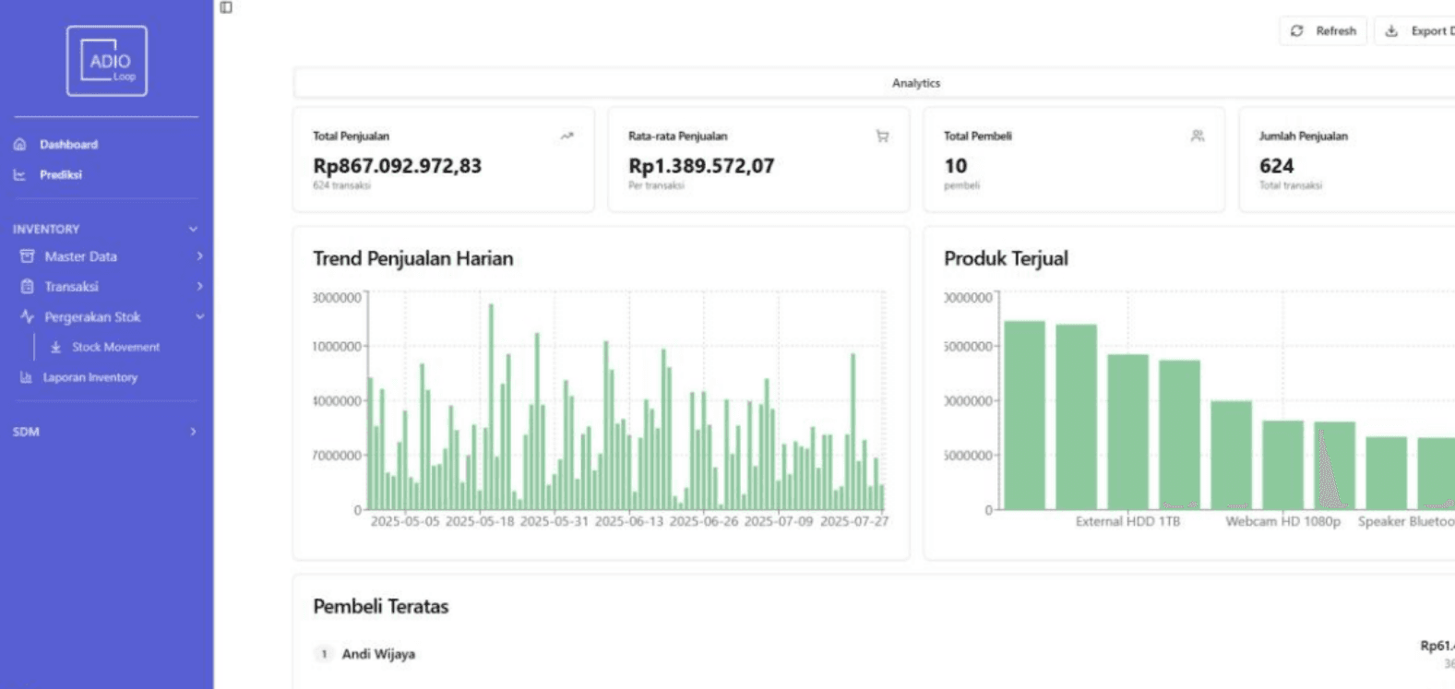Screen dimensions: 1455x689
Task: Click the trend arrow icon on Total Penjualan
Action: [x=566, y=137]
